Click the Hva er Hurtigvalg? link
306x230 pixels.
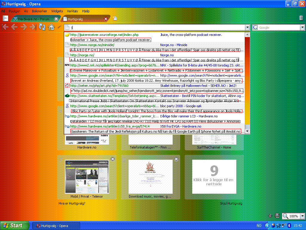click(72, 203)
